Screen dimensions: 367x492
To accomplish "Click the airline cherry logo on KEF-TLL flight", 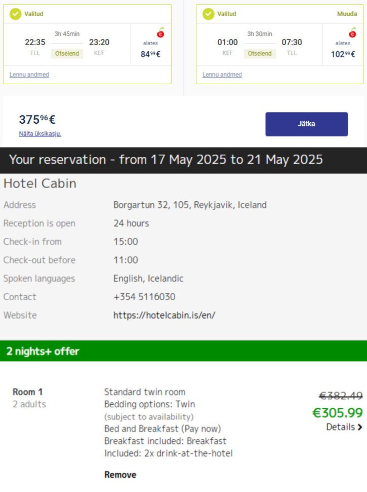I will click(x=353, y=32).
